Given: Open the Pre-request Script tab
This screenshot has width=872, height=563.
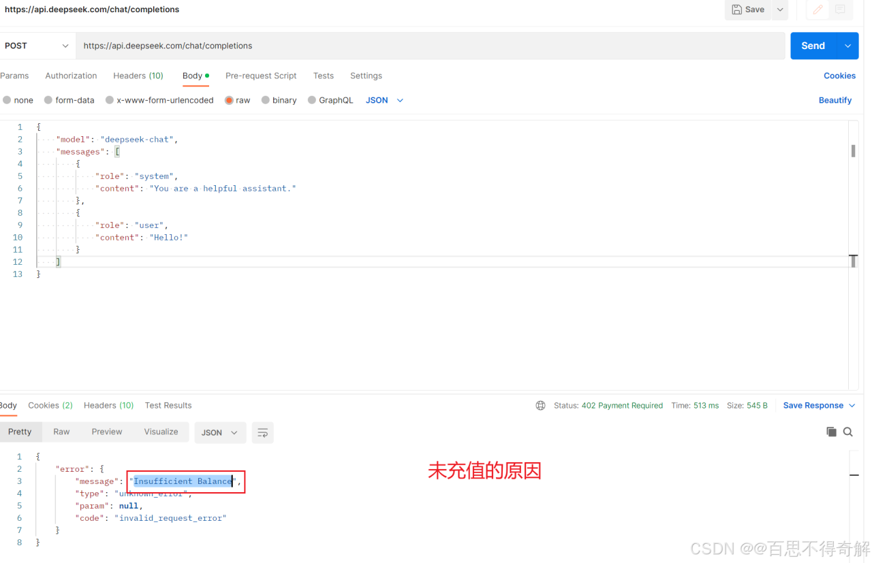Looking at the screenshot, I should coord(261,76).
